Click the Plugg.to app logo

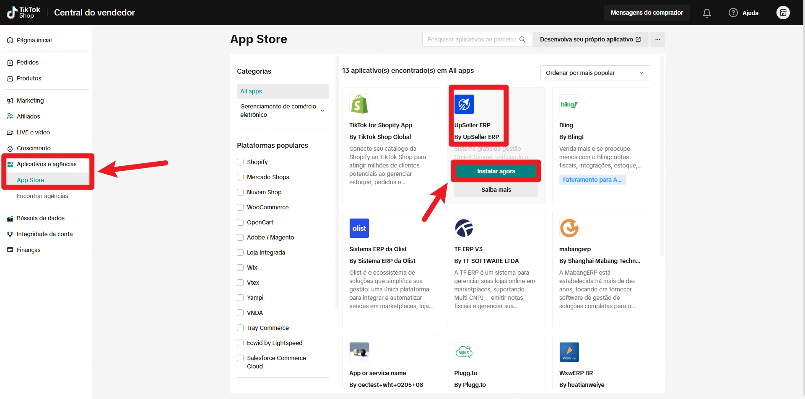click(464, 352)
